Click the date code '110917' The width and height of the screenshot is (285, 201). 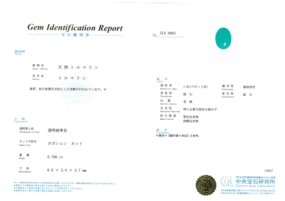268,171
